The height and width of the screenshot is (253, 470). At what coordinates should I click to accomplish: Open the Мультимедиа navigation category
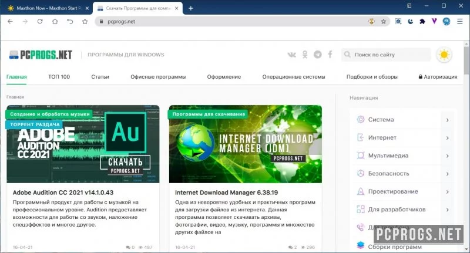coord(388,156)
